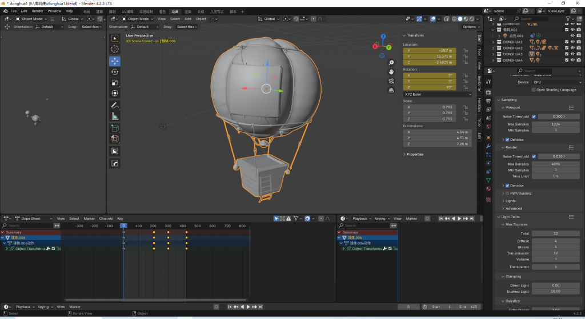Activate the Annotate pencil tool
Image resolution: width=585 pixels, height=319 pixels.
pyautogui.click(x=114, y=106)
